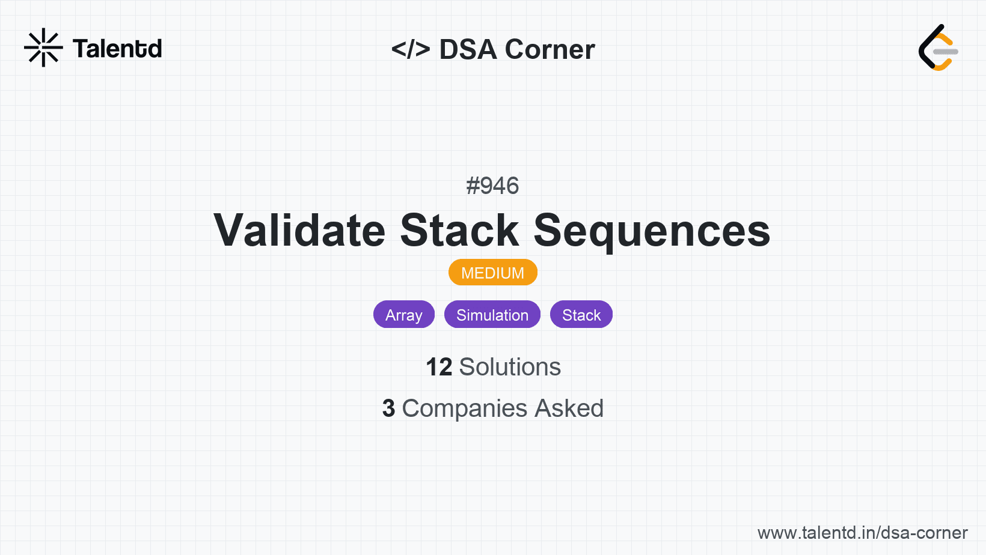This screenshot has height=555, width=986.
Task: Open the Companies Asked label
Action: [503, 408]
